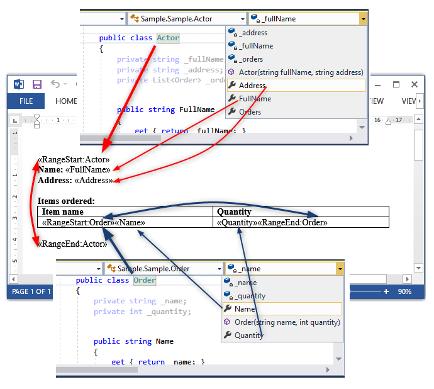Click the 90% zoom level indicator

pos(404,291)
